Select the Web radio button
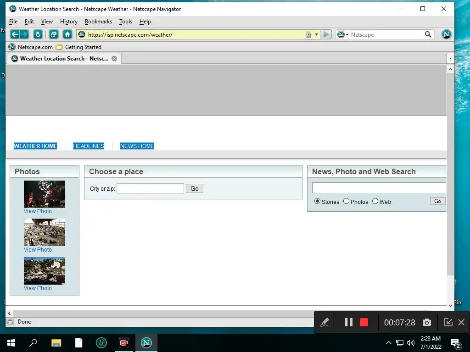This screenshot has width=470, height=352. pyautogui.click(x=375, y=201)
